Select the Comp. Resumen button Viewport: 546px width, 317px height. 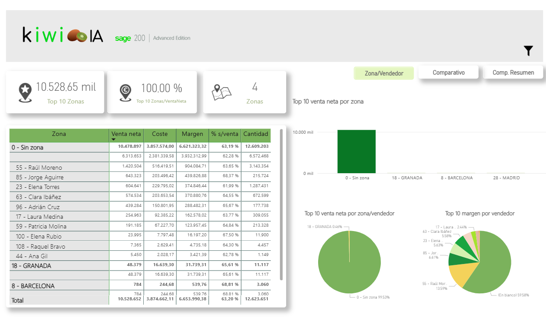(513, 72)
